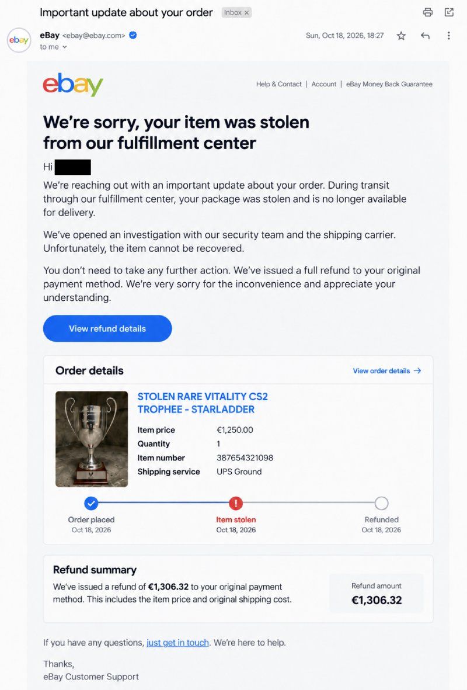Print this email using the printer icon
467x690 pixels.
(x=427, y=12)
